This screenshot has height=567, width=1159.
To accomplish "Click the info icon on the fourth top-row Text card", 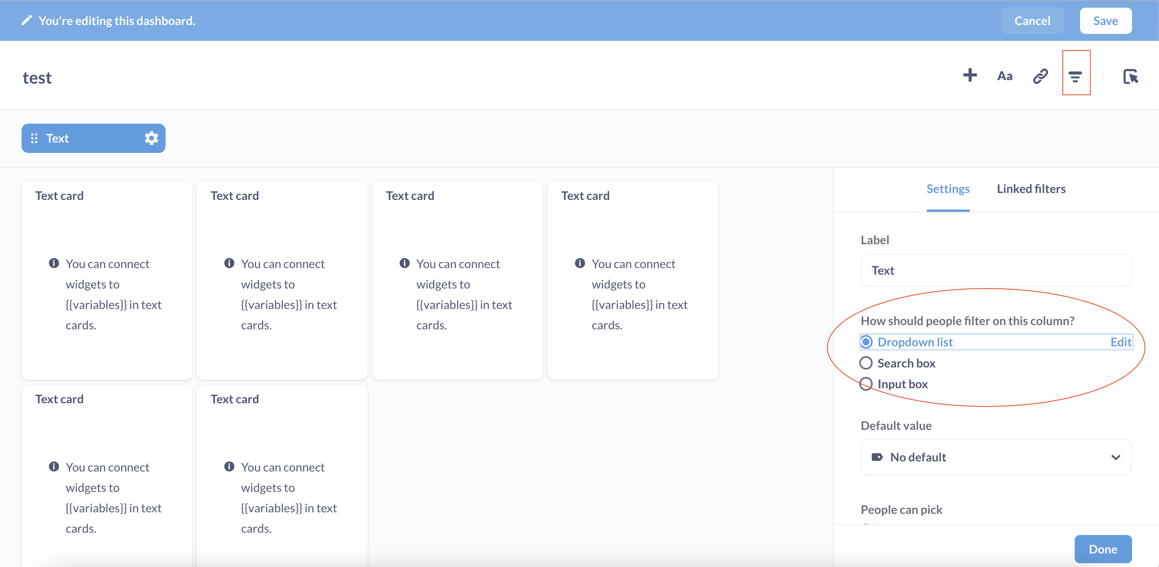I will click(x=579, y=263).
